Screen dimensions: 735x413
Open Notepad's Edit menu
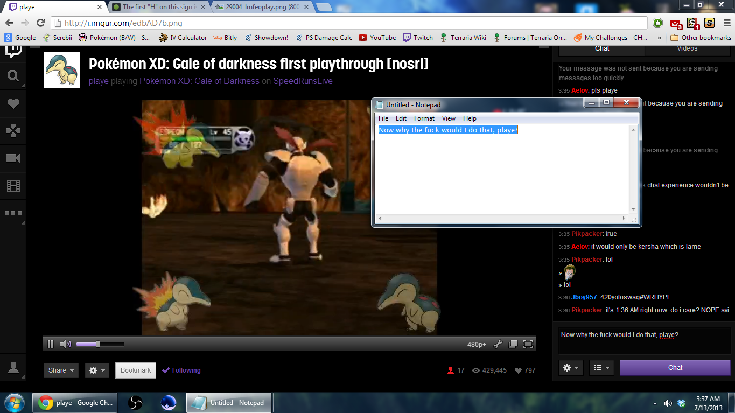click(x=401, y=118)
